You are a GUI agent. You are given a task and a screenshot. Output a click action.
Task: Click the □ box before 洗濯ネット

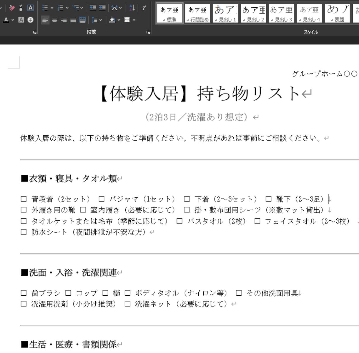(x=127, y=304)
